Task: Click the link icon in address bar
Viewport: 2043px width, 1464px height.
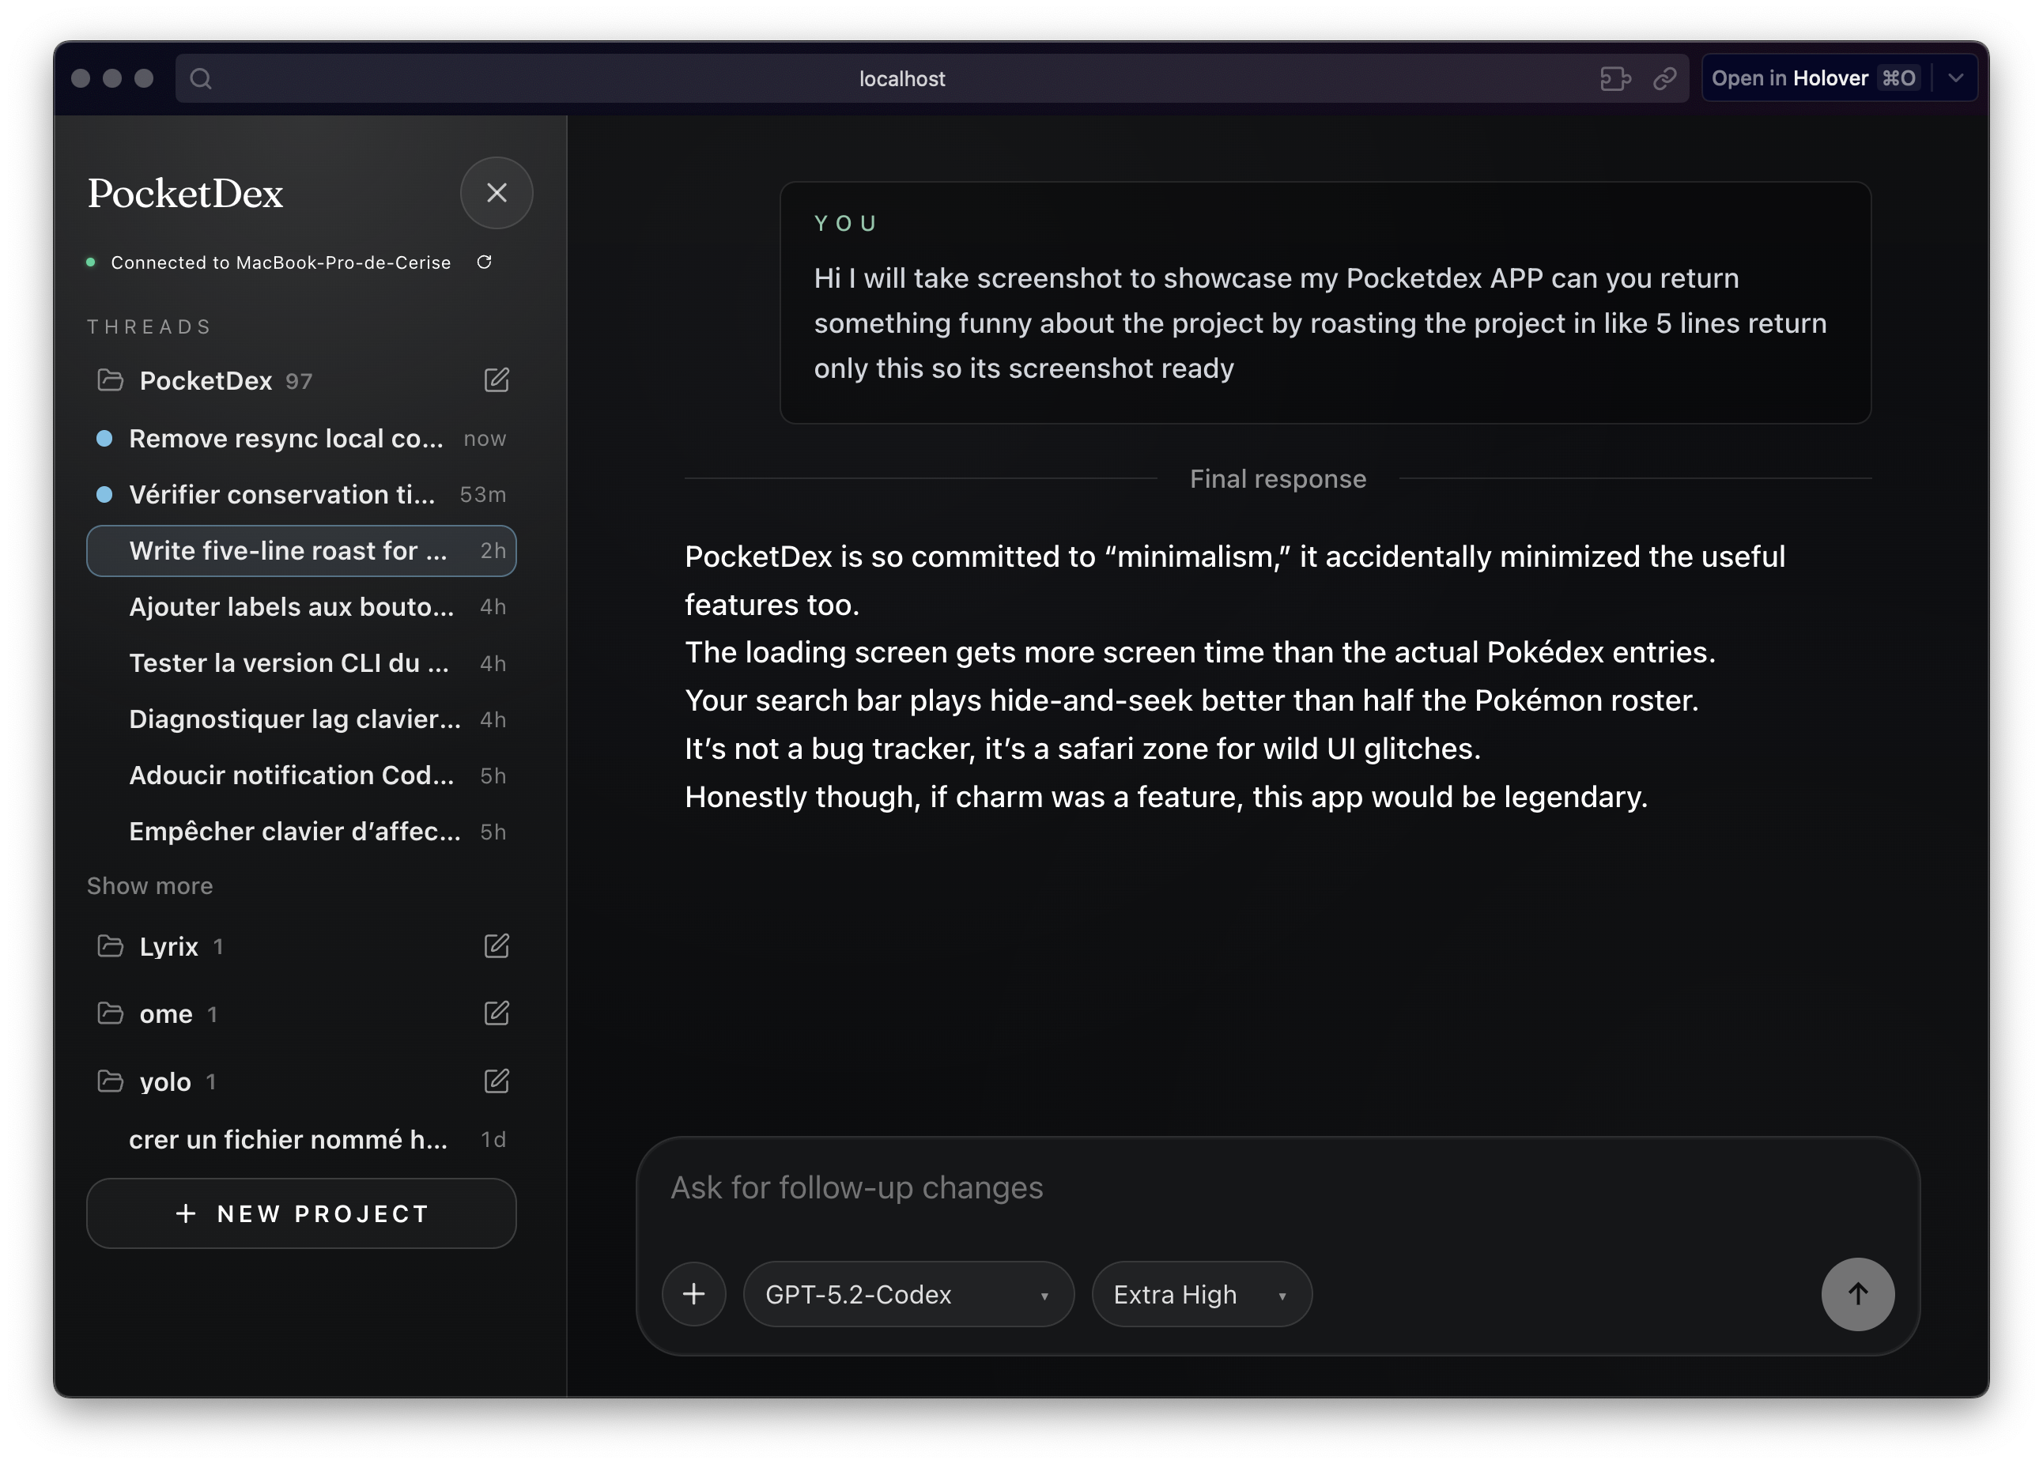Action: click(1664, 78)
